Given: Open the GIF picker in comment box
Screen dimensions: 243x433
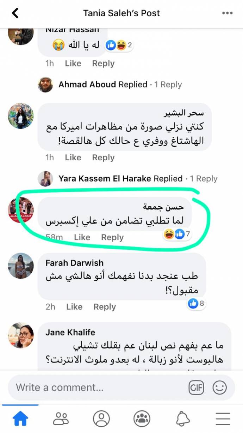Looking at the screenshot, I should click(x=196, y=387).
